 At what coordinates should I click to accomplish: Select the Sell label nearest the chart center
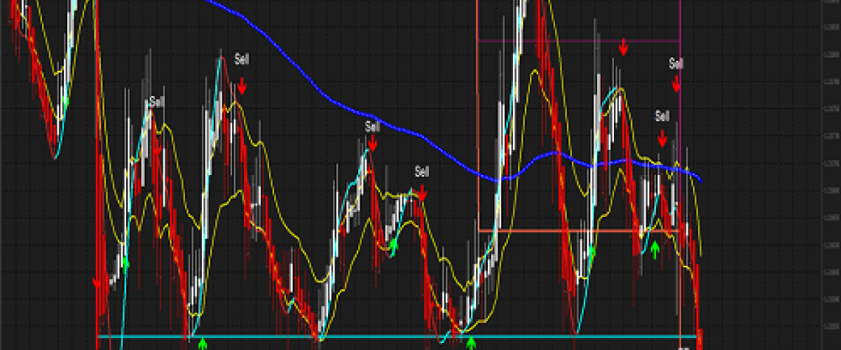[x=421, y=171]
